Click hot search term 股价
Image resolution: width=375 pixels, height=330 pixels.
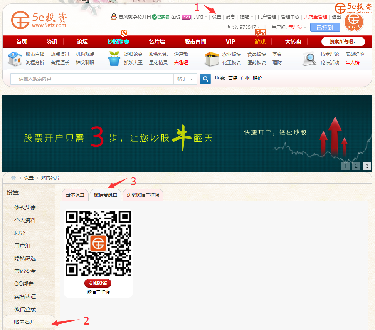257,79
